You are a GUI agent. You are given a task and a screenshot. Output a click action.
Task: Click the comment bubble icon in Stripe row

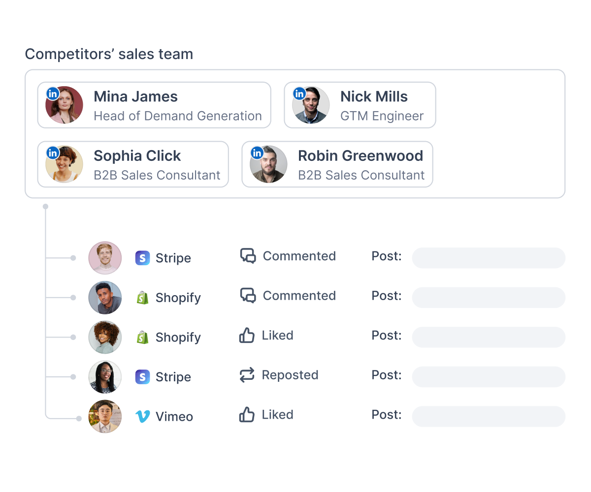(248, 256)
